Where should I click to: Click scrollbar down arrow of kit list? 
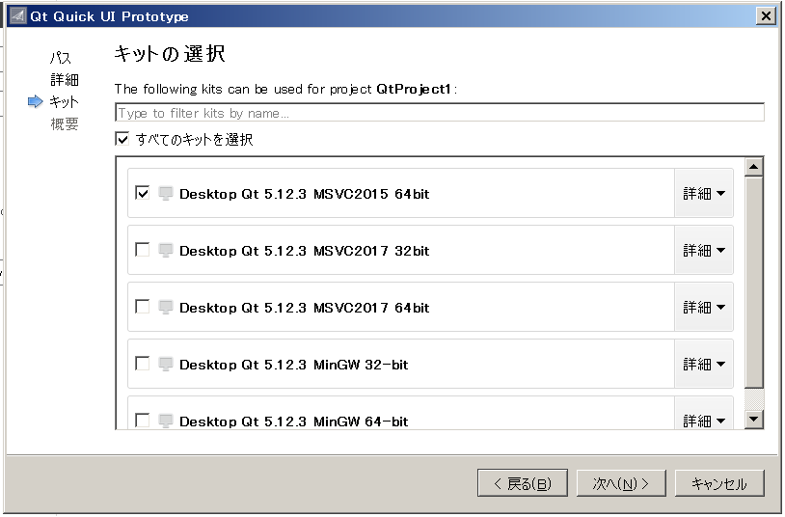click(754, 419)
